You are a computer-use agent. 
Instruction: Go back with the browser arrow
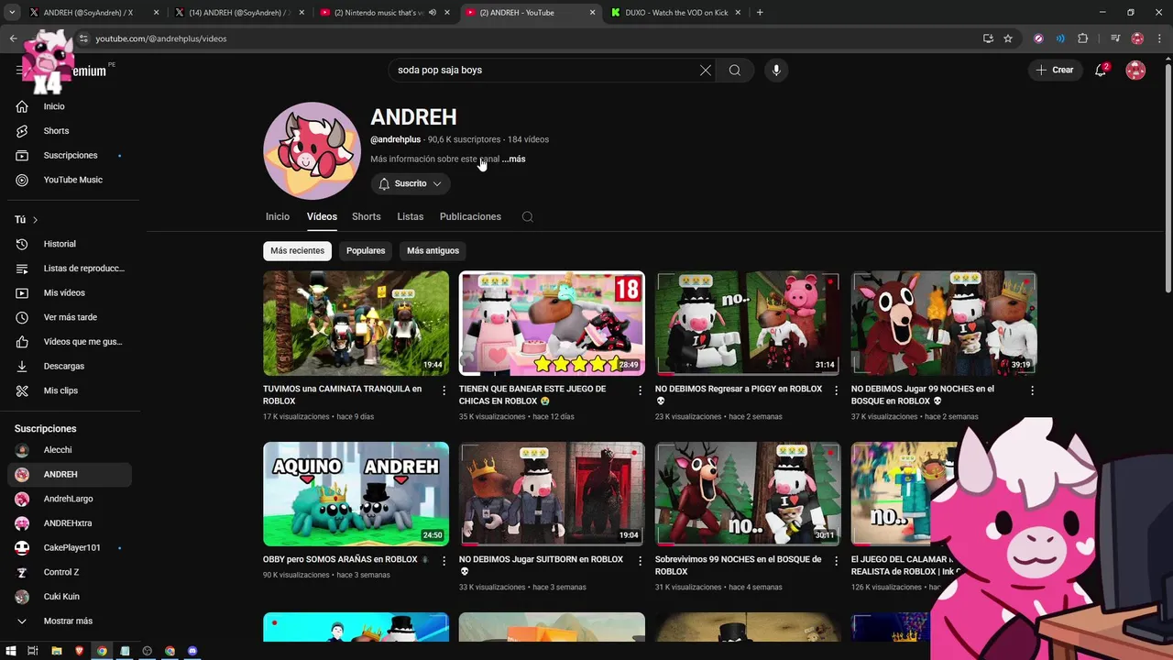(x=13, y=38)
